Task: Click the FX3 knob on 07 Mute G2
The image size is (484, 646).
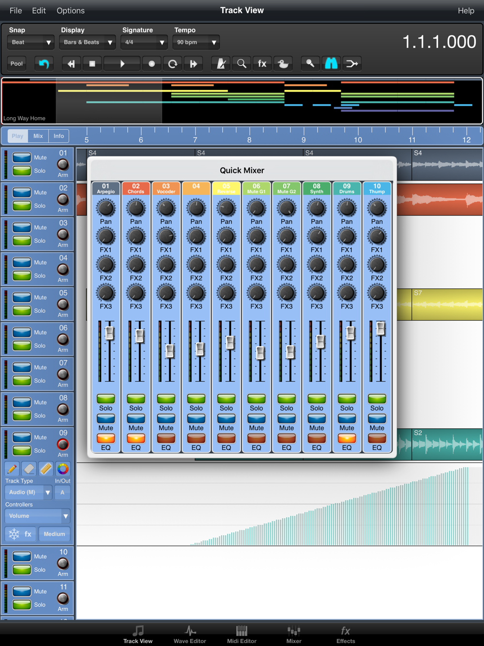Action: [x=287, y=293]
